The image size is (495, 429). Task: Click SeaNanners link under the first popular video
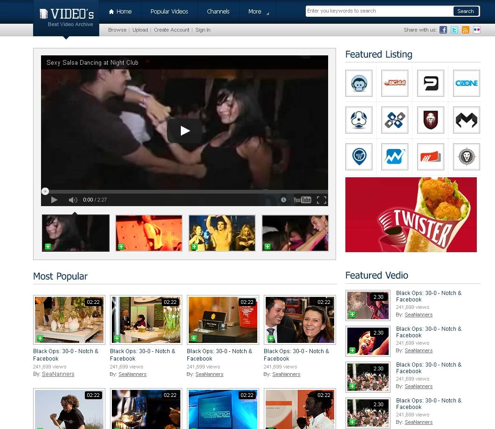[x=58, y=374]
